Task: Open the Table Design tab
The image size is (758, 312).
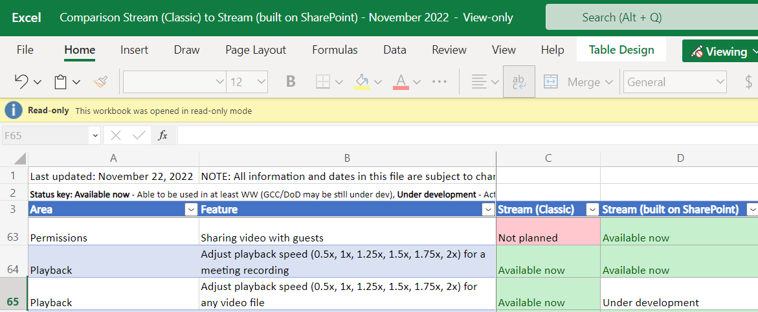Action: coord(621,50)
